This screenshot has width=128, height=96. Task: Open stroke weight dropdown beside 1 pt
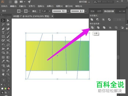click(50, 11)
